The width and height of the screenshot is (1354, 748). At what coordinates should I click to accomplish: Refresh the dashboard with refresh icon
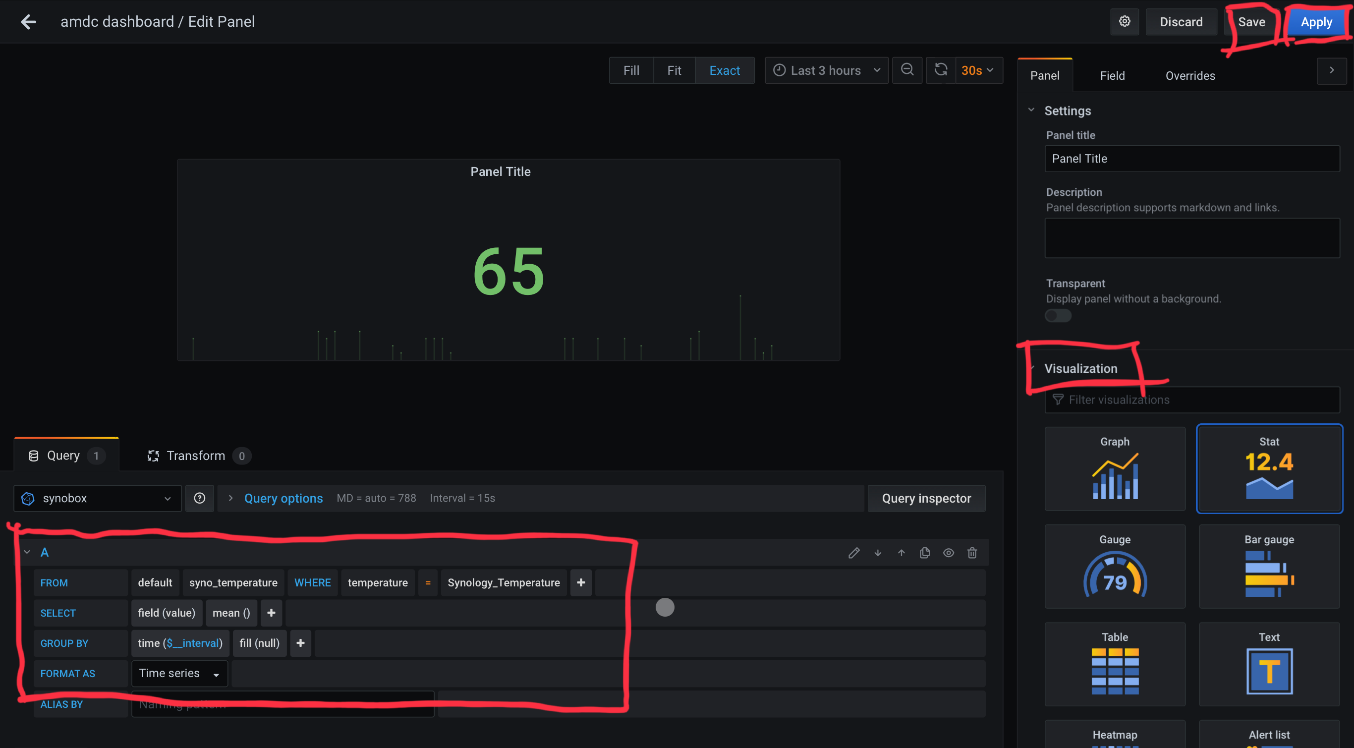(941, 70)
